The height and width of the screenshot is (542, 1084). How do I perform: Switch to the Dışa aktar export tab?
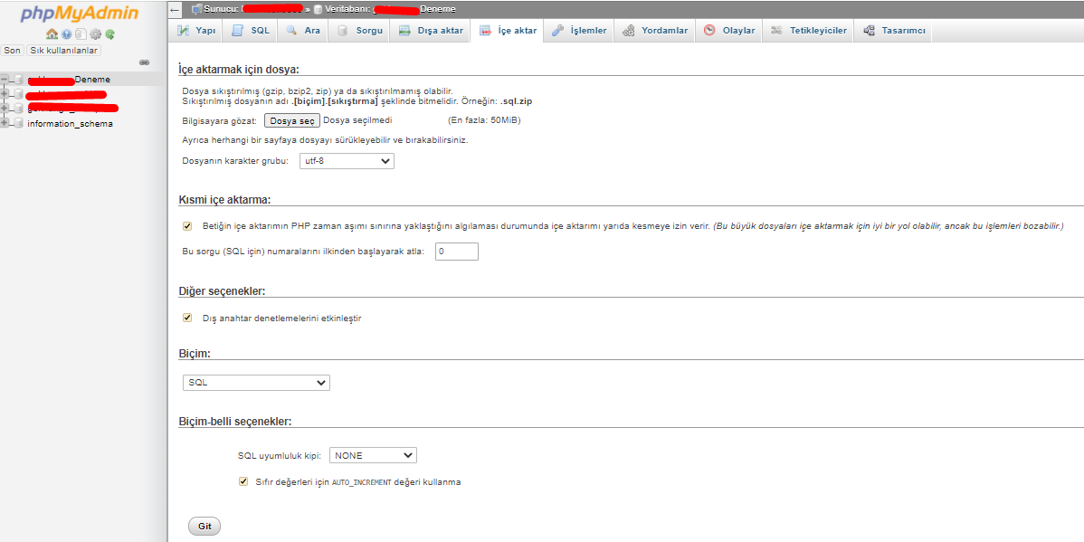[431, 31]
